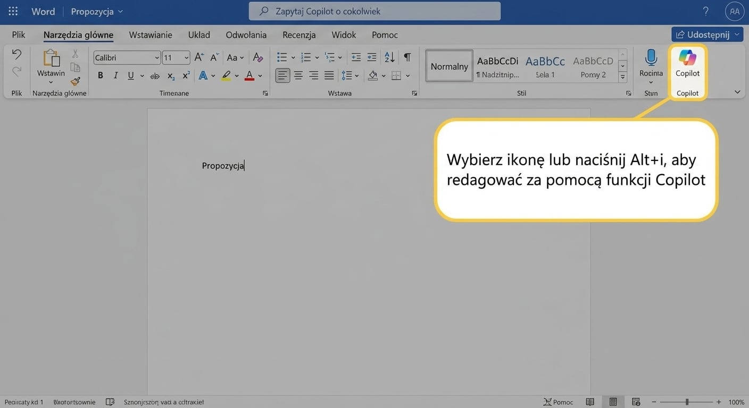Apply the Normalny style
This screenshot has width=749, height=408.
[450, 66]
